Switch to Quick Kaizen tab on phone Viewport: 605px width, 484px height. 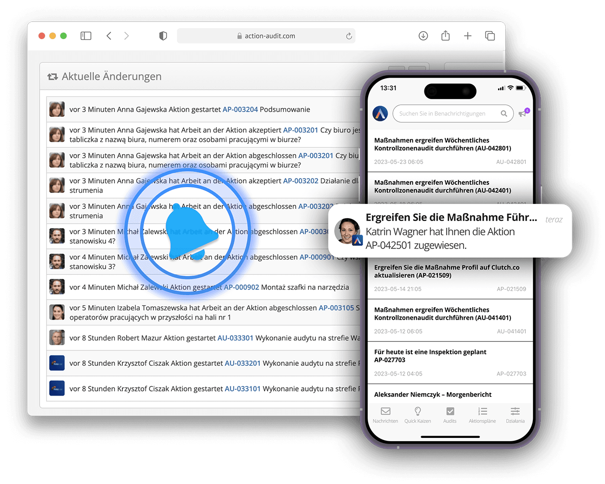pyautogui.click(x=417, y=415)
